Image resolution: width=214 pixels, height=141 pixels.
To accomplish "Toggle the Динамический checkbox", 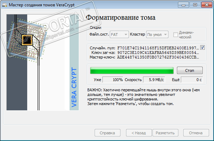I will (x=176, y=35).
